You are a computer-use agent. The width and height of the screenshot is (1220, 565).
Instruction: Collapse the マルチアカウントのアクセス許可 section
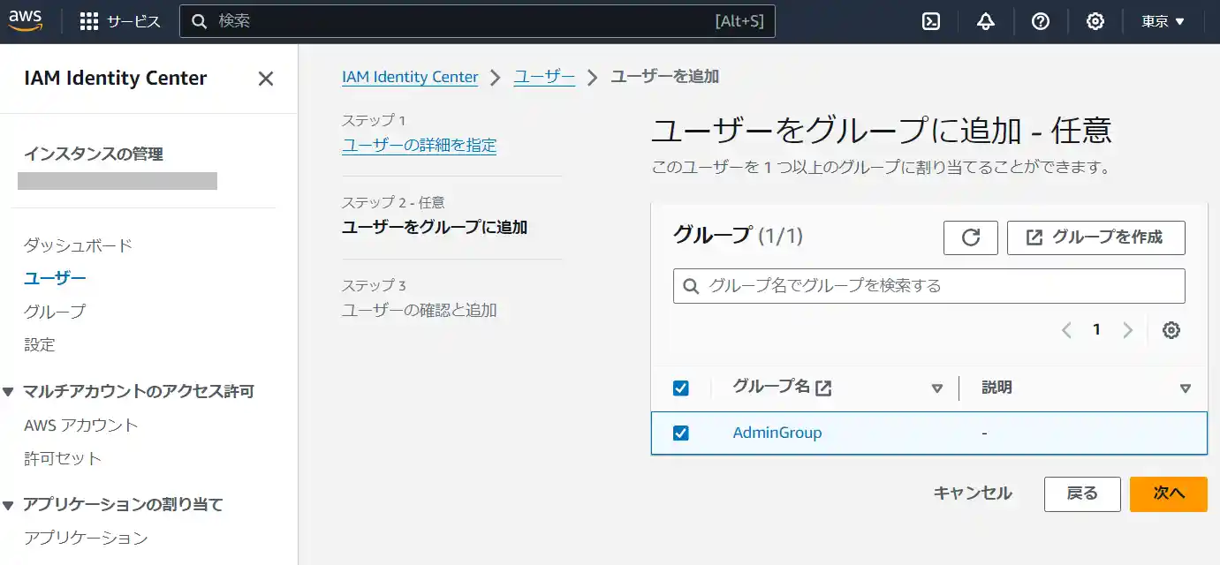[x=10, y=391]
